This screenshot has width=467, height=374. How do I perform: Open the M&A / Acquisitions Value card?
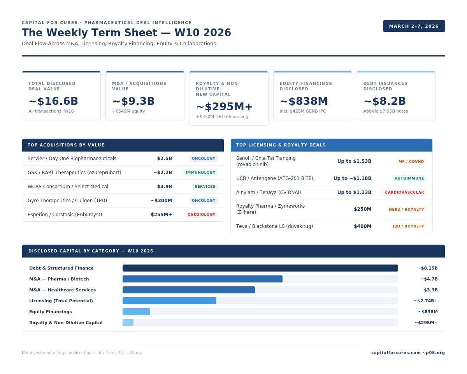click(x=145, y=96)
